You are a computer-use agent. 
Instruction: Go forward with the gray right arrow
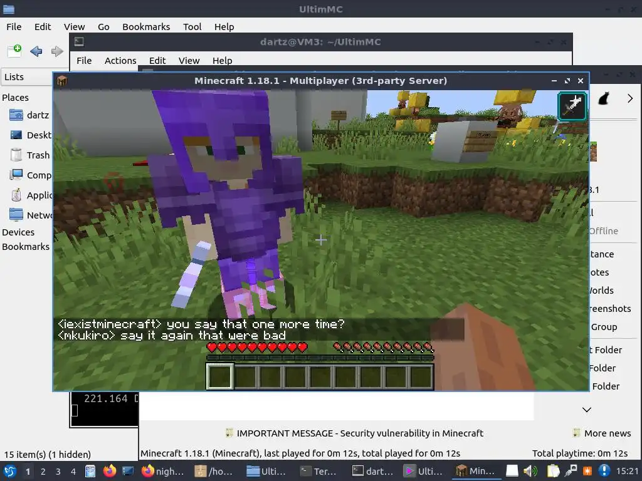[x=57, y=51]
